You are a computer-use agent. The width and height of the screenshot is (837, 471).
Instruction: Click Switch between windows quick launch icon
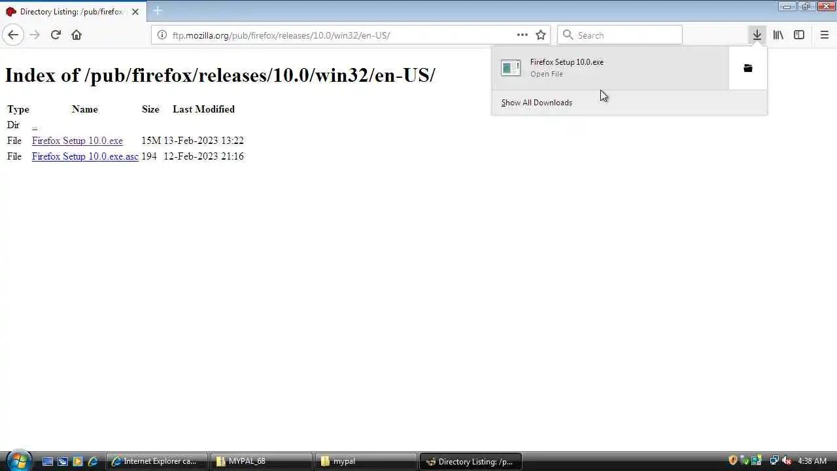point(63,461)
